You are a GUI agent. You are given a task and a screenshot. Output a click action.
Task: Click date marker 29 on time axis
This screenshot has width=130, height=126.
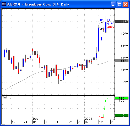[x=80, y=122]
